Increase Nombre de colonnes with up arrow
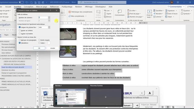 (x=49, y=17)
